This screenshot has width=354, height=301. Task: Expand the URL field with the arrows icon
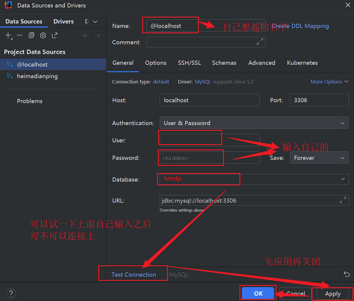point(343,200)
